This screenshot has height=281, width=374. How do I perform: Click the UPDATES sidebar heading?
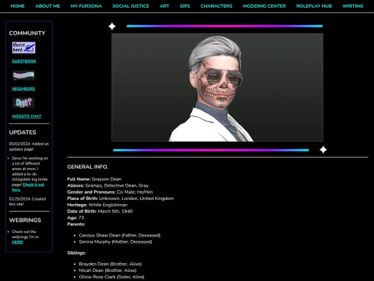(x=23, y=133)
